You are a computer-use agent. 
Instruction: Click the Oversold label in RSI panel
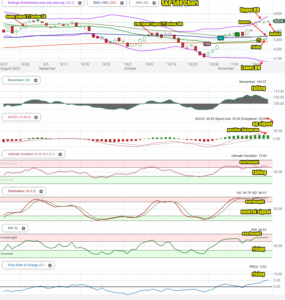[x=7, y=254]
